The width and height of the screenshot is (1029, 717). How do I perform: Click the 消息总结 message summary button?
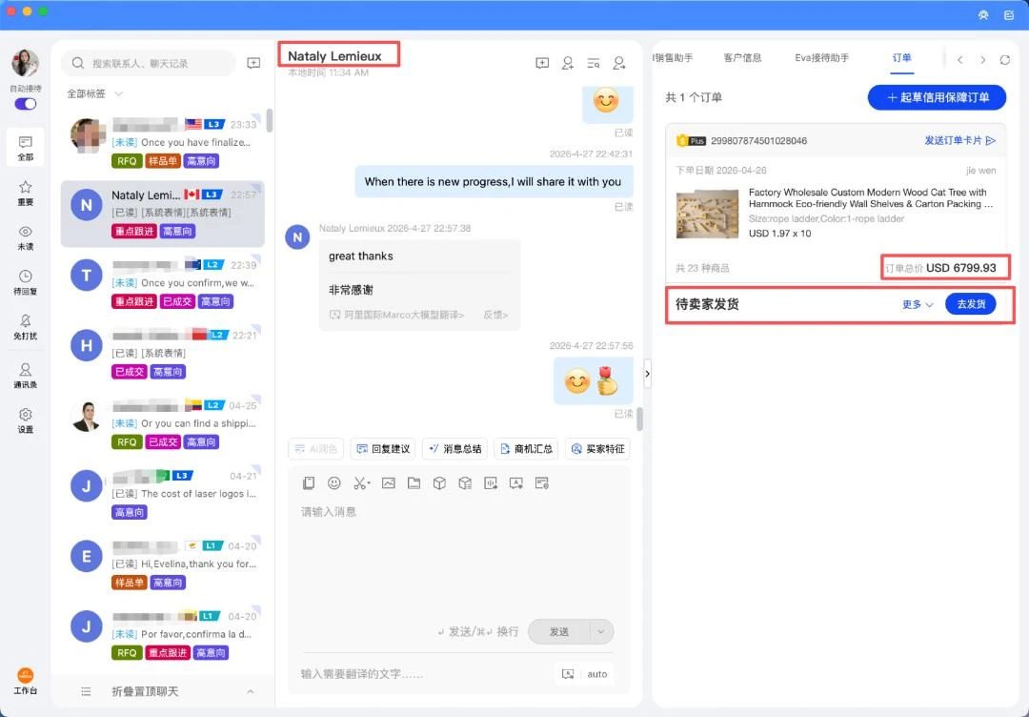454,449
